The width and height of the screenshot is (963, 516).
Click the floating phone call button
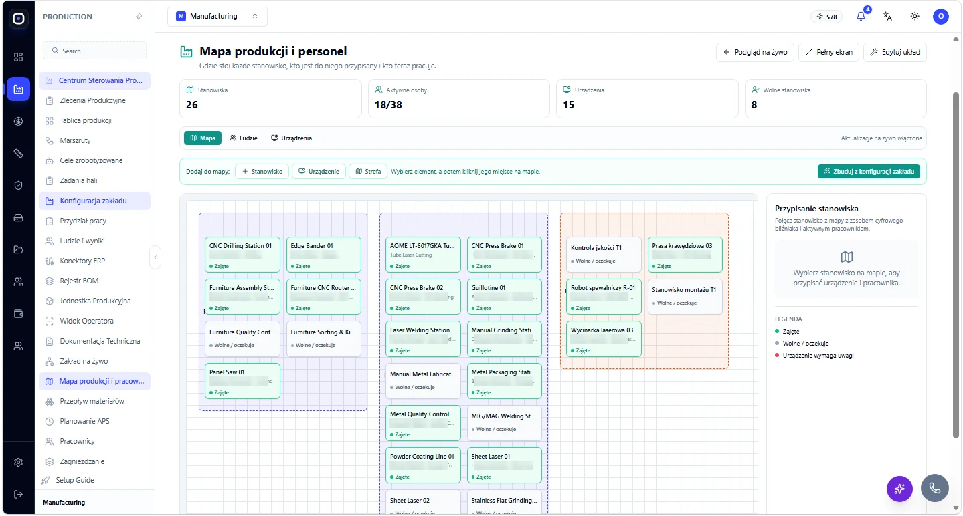pyautogui.click(x=935, y=489)
